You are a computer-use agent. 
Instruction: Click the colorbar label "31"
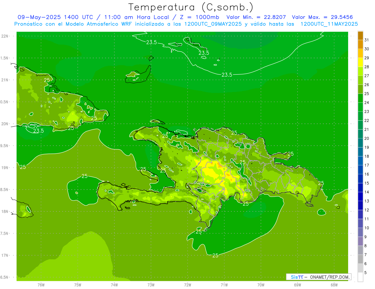pos(367,40)
